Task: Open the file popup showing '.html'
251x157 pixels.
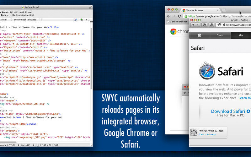Action: (6, 19)
